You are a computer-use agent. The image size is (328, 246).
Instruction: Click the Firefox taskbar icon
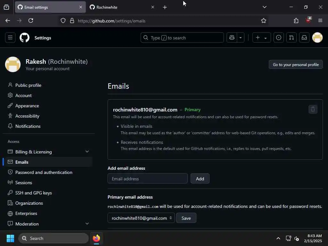[96, 238]
